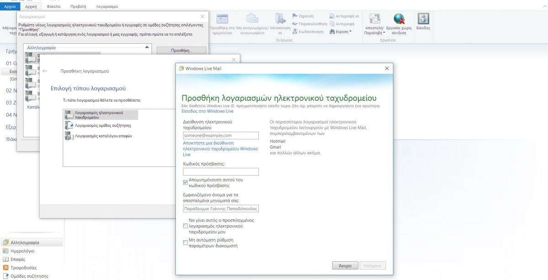
Task: Click Προσθήκη στο ημερολόγιο calendar icon
Action: [222, 19]
